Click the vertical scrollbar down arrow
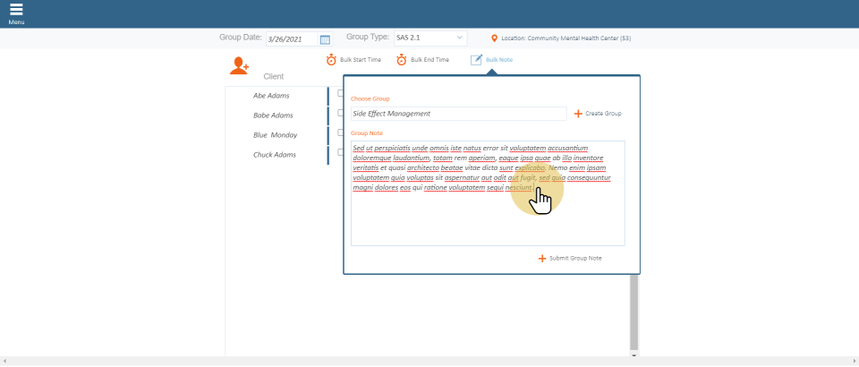This screenshot has height=367, width=859. (x=634, y=355)
